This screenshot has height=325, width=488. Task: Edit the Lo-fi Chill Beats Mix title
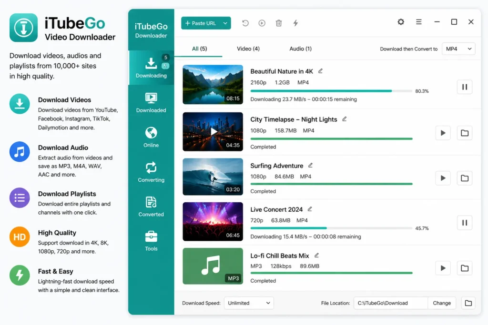point(316,256)
